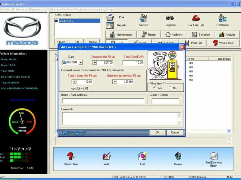Open the Reference icon

pyautogui.click(x=222, y=18)
